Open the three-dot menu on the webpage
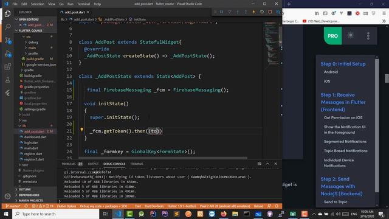389x219 pixels. (x=368, y=36)
